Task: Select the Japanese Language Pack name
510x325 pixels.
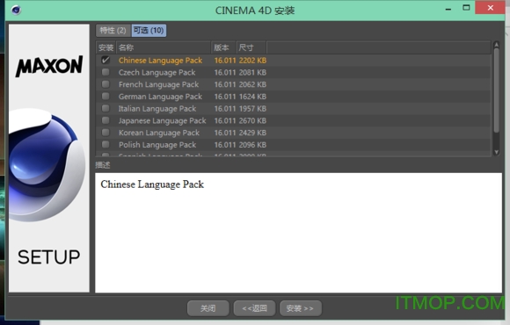Action: [x=163, y=120]
